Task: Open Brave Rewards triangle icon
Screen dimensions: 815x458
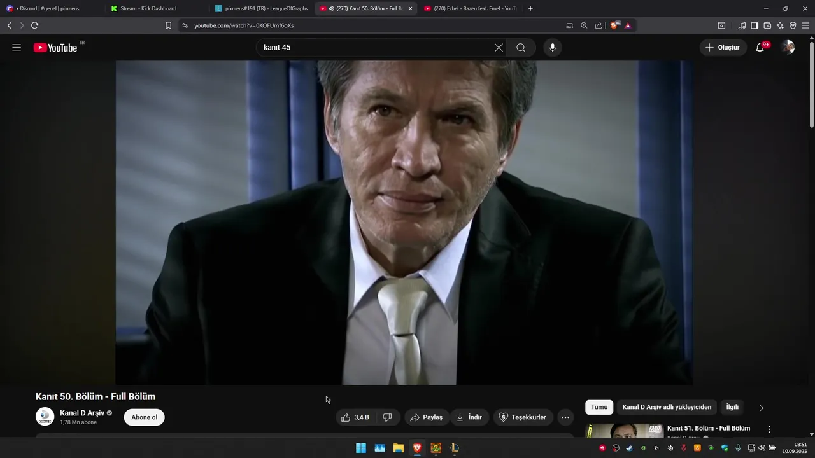Action: (628, 25)
